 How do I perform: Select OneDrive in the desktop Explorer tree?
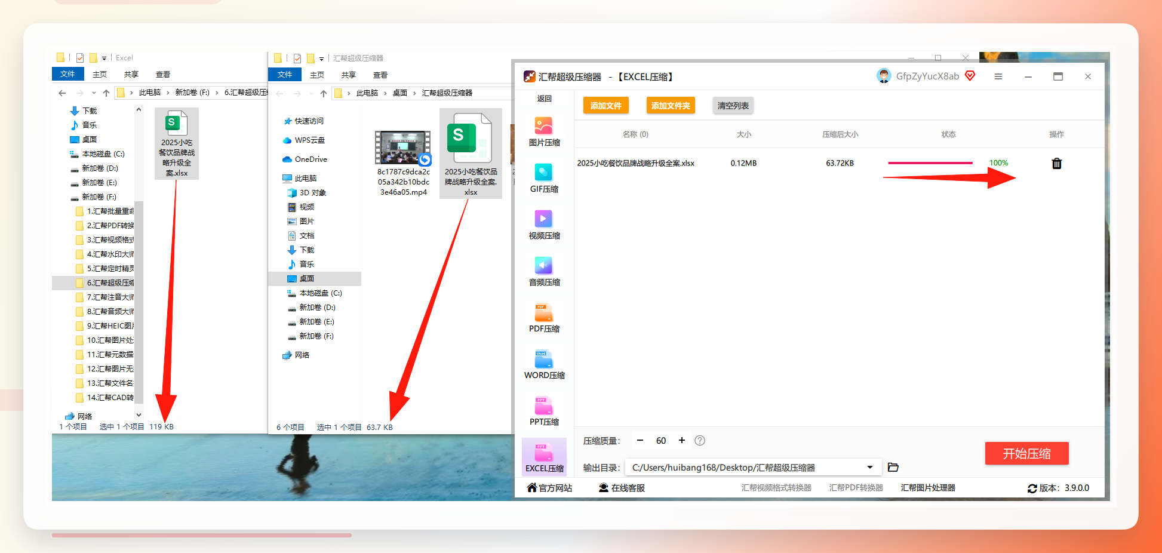(x=305, y=159)
